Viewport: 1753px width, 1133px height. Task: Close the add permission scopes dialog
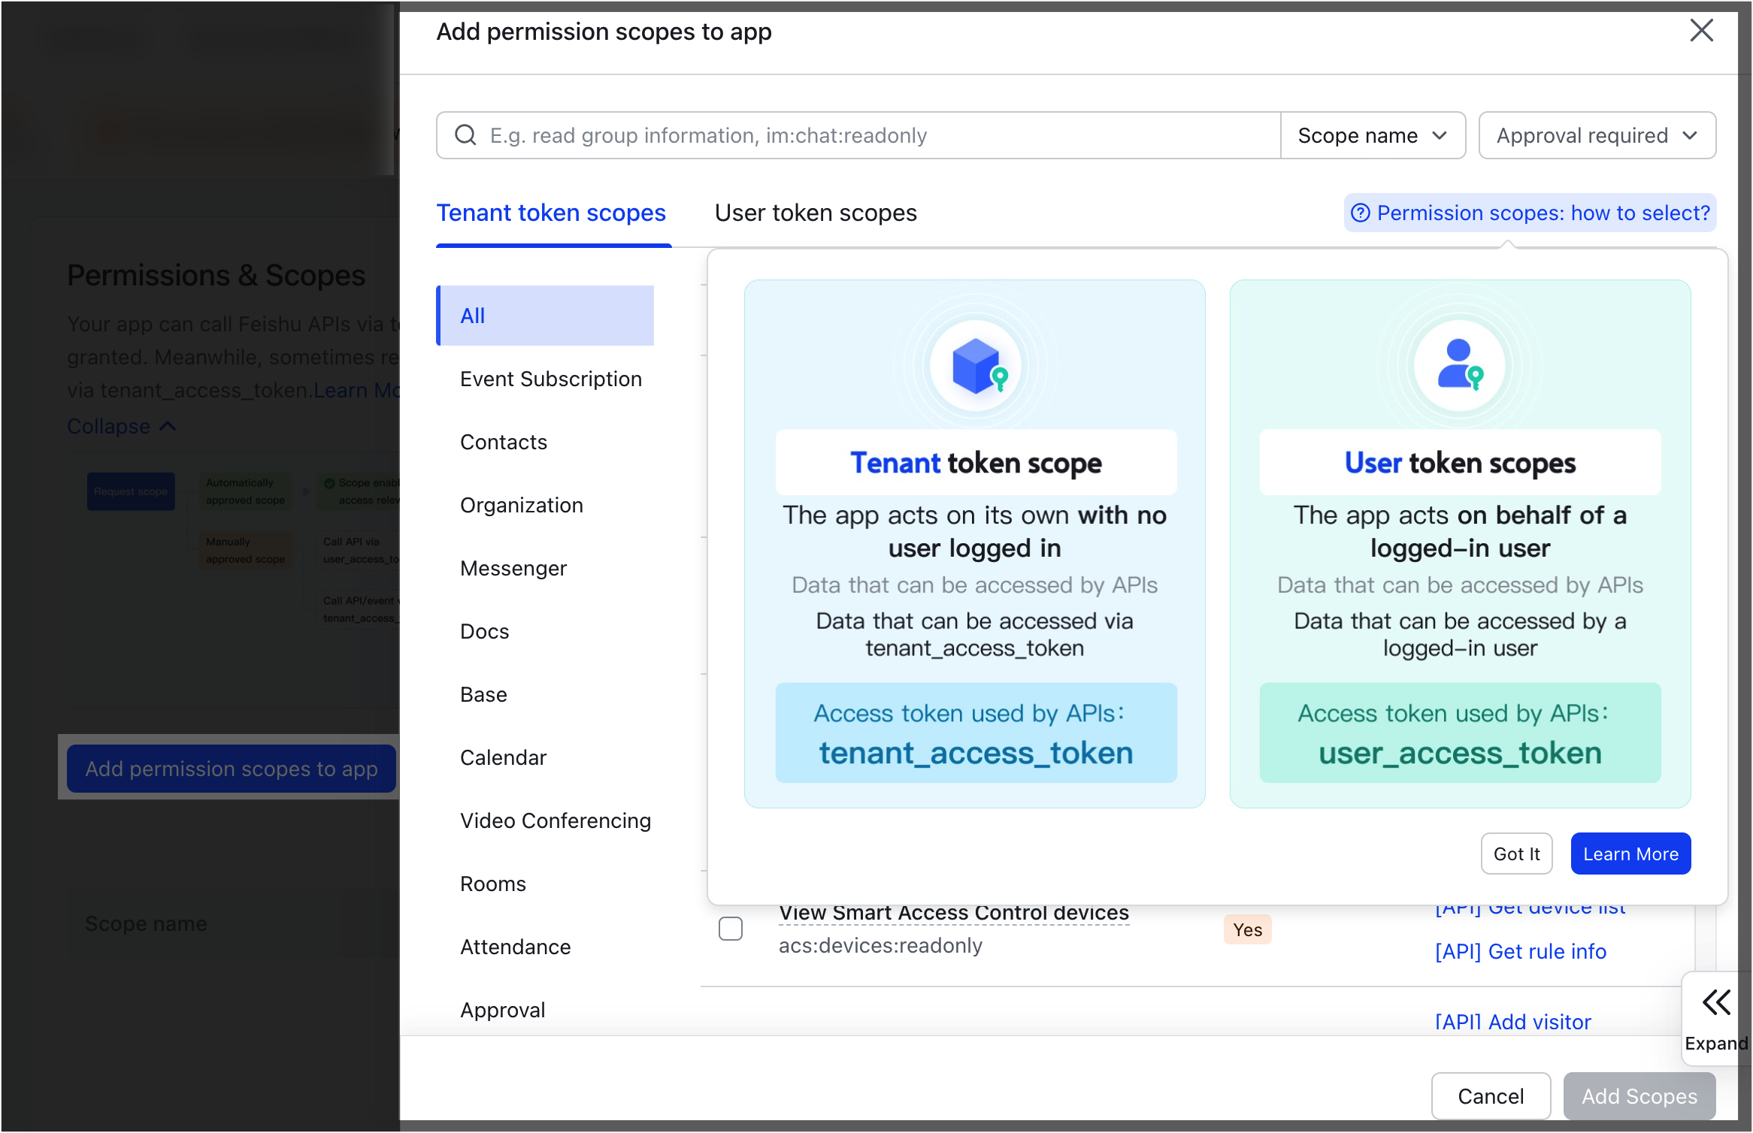click(1701, 31)
